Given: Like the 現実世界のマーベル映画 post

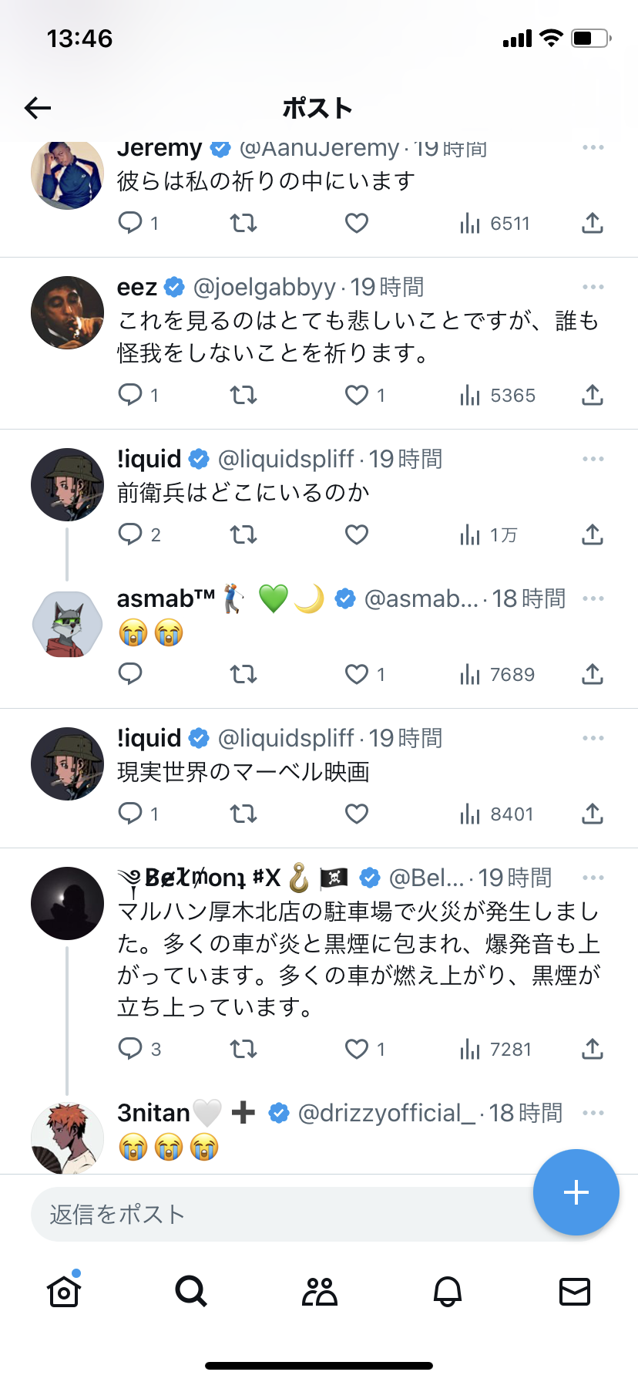Looking at the screenshot, I should click(x=357, y=814).
